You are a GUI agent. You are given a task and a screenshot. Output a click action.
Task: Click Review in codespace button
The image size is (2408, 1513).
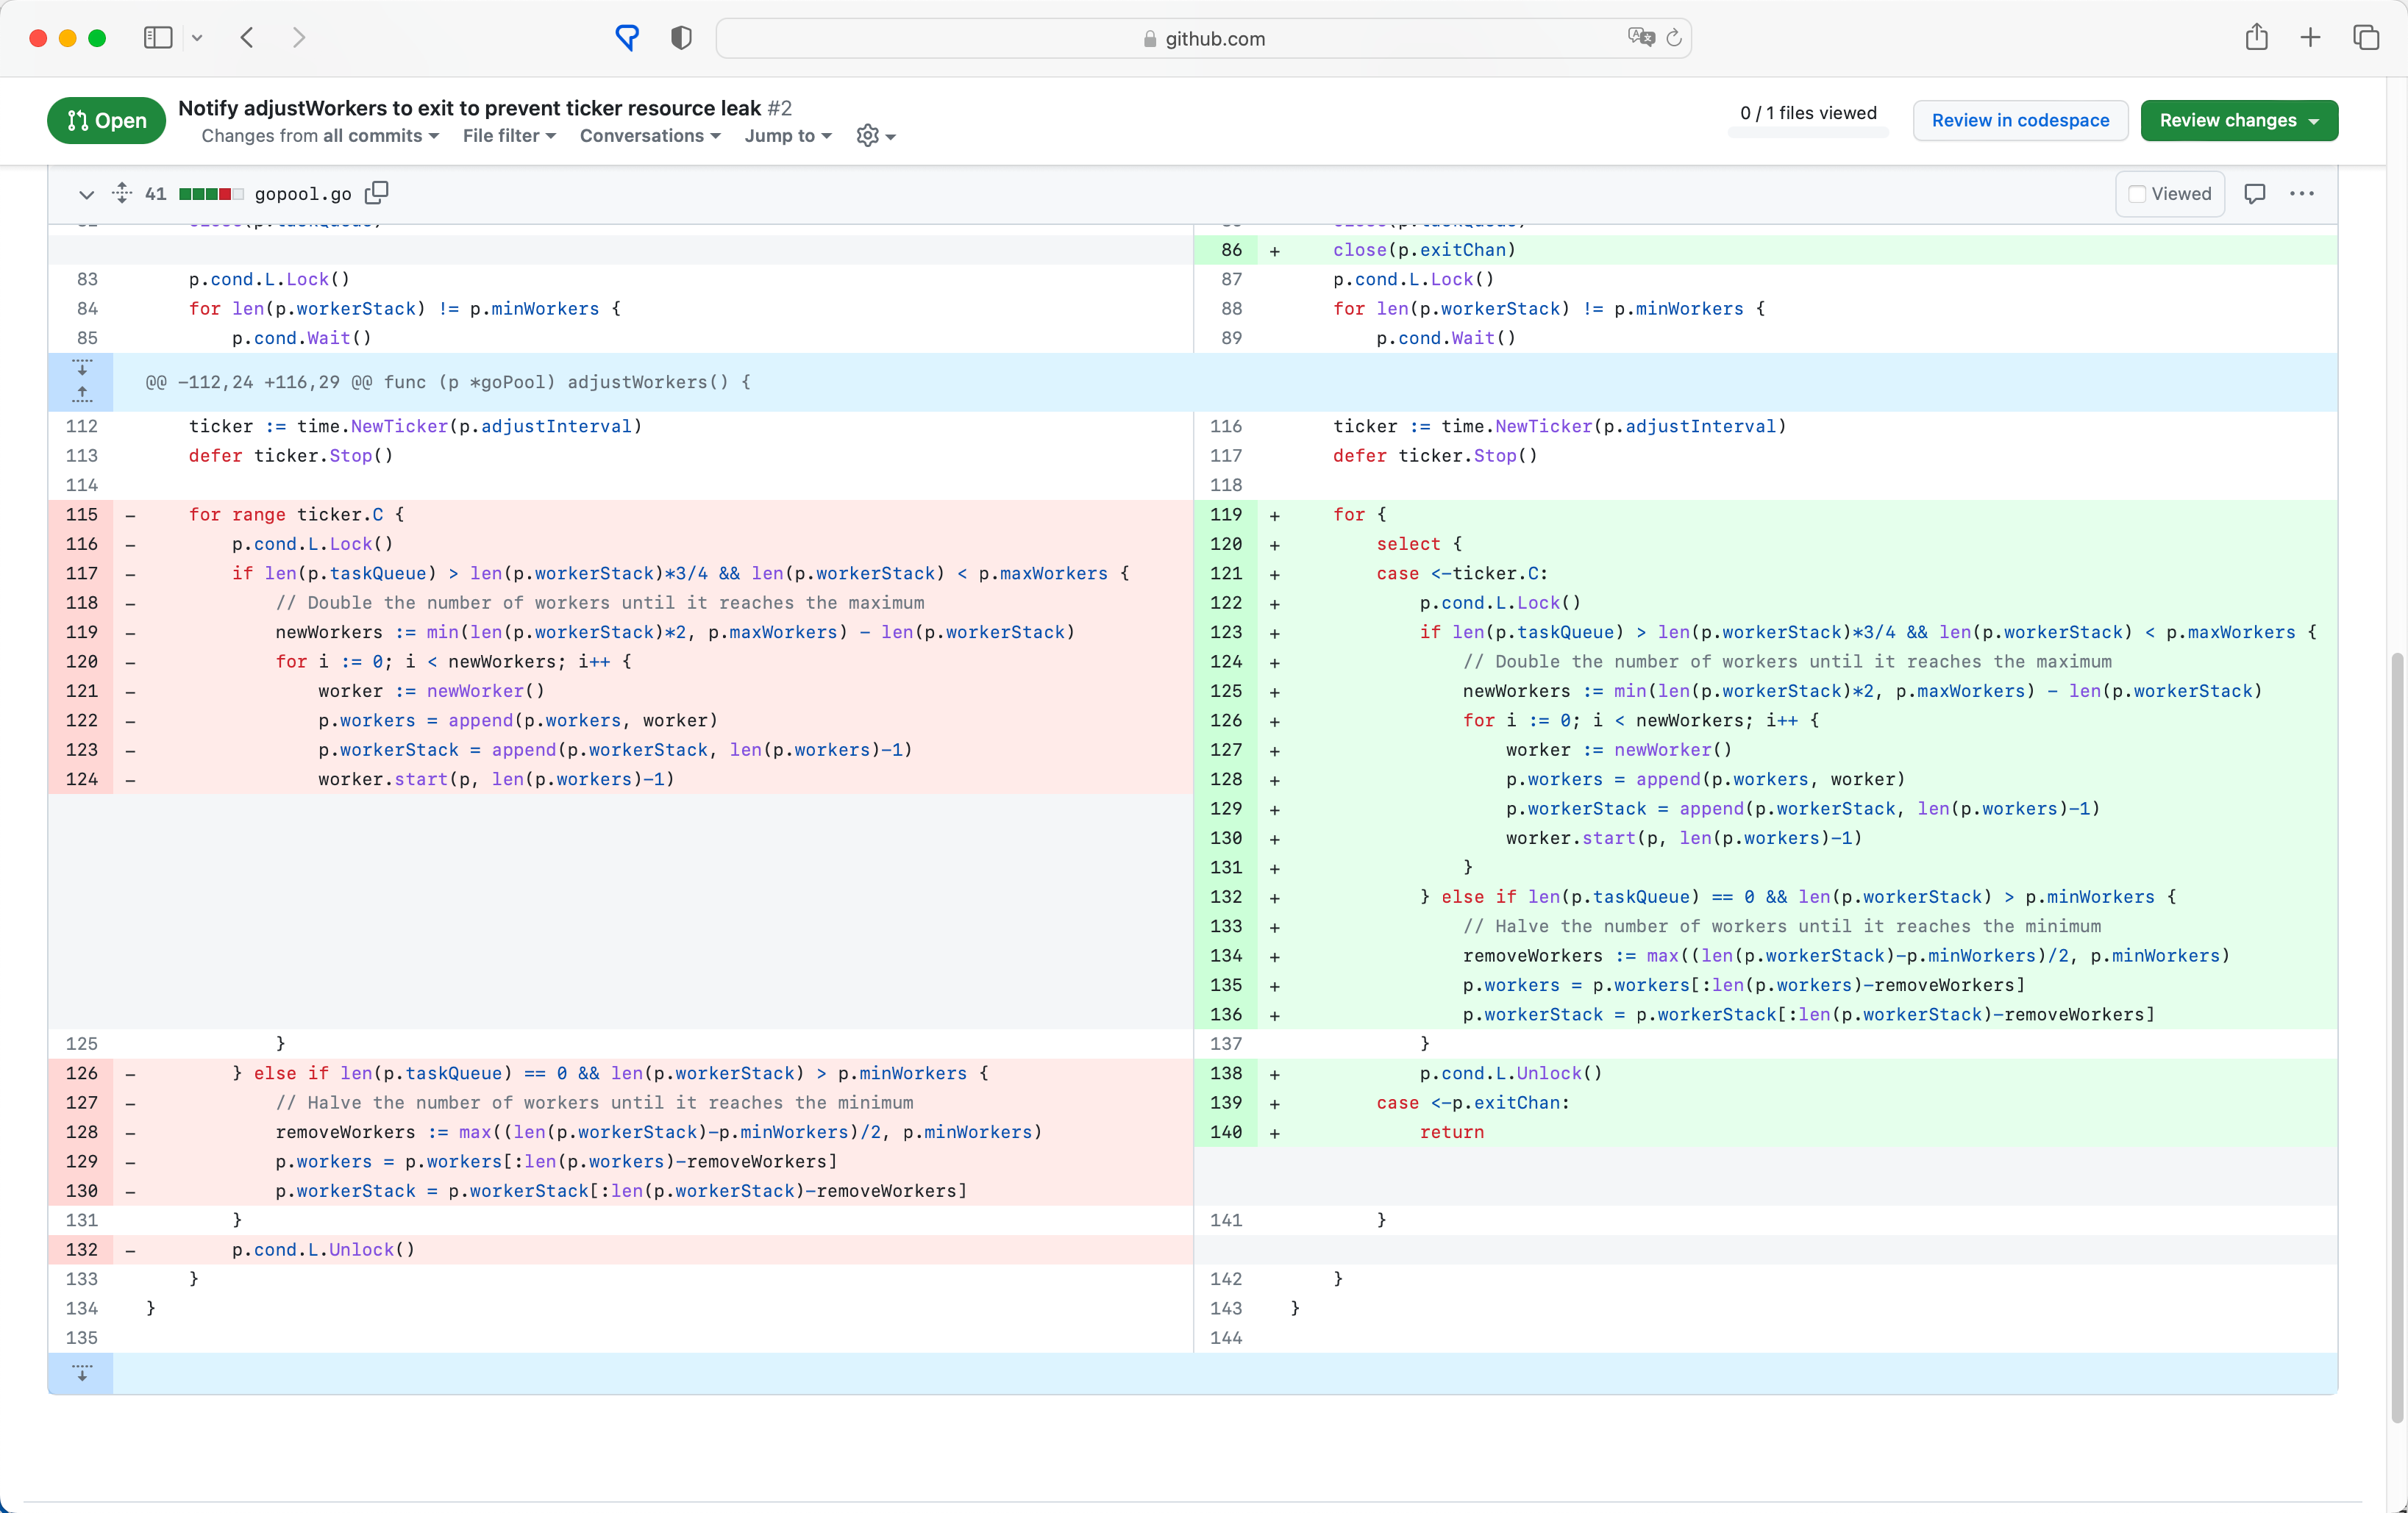(x=2020, y=120)
